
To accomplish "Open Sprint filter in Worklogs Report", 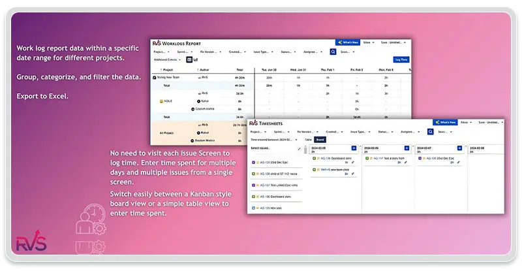I will (x=185, y=52).
